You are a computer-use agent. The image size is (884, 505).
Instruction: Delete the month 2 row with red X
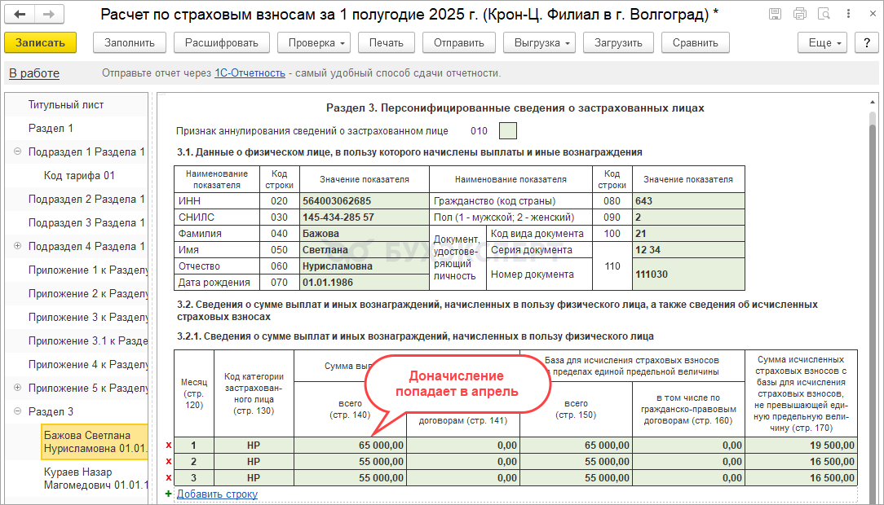[x=169, y=462]
